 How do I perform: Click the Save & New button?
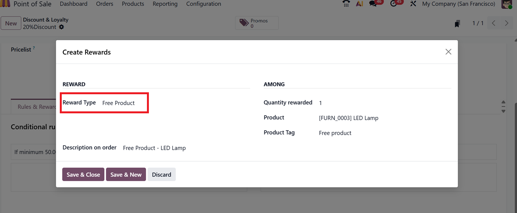(x=126, y=174)
